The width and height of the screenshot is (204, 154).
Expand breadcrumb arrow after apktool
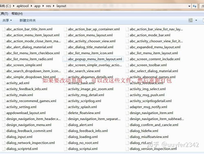click(31, 6)
